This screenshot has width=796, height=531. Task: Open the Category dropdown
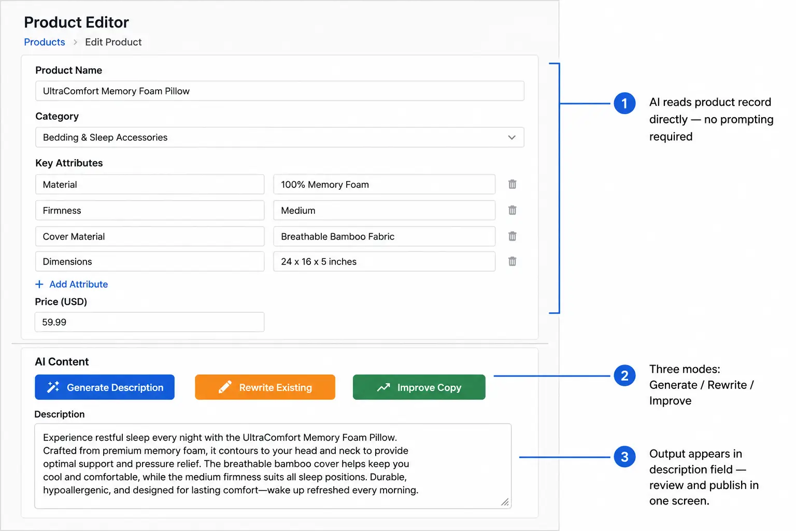tap(280, 137)
